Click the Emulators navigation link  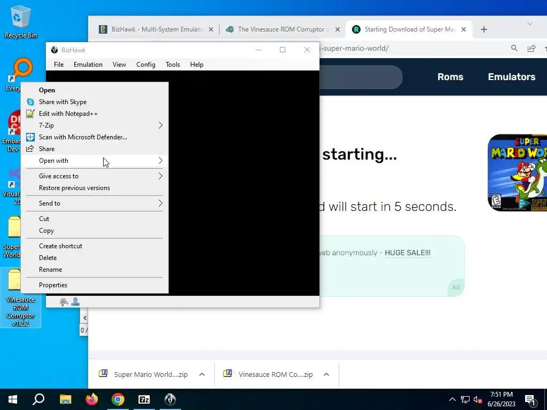pyautogui.click(x=511, y=77)
